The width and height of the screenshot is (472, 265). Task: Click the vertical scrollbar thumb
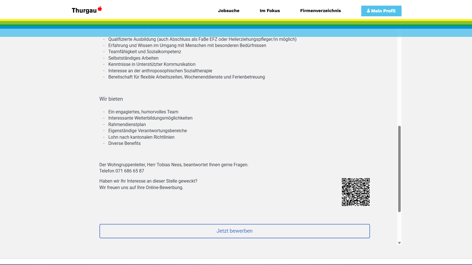[399, 169]
